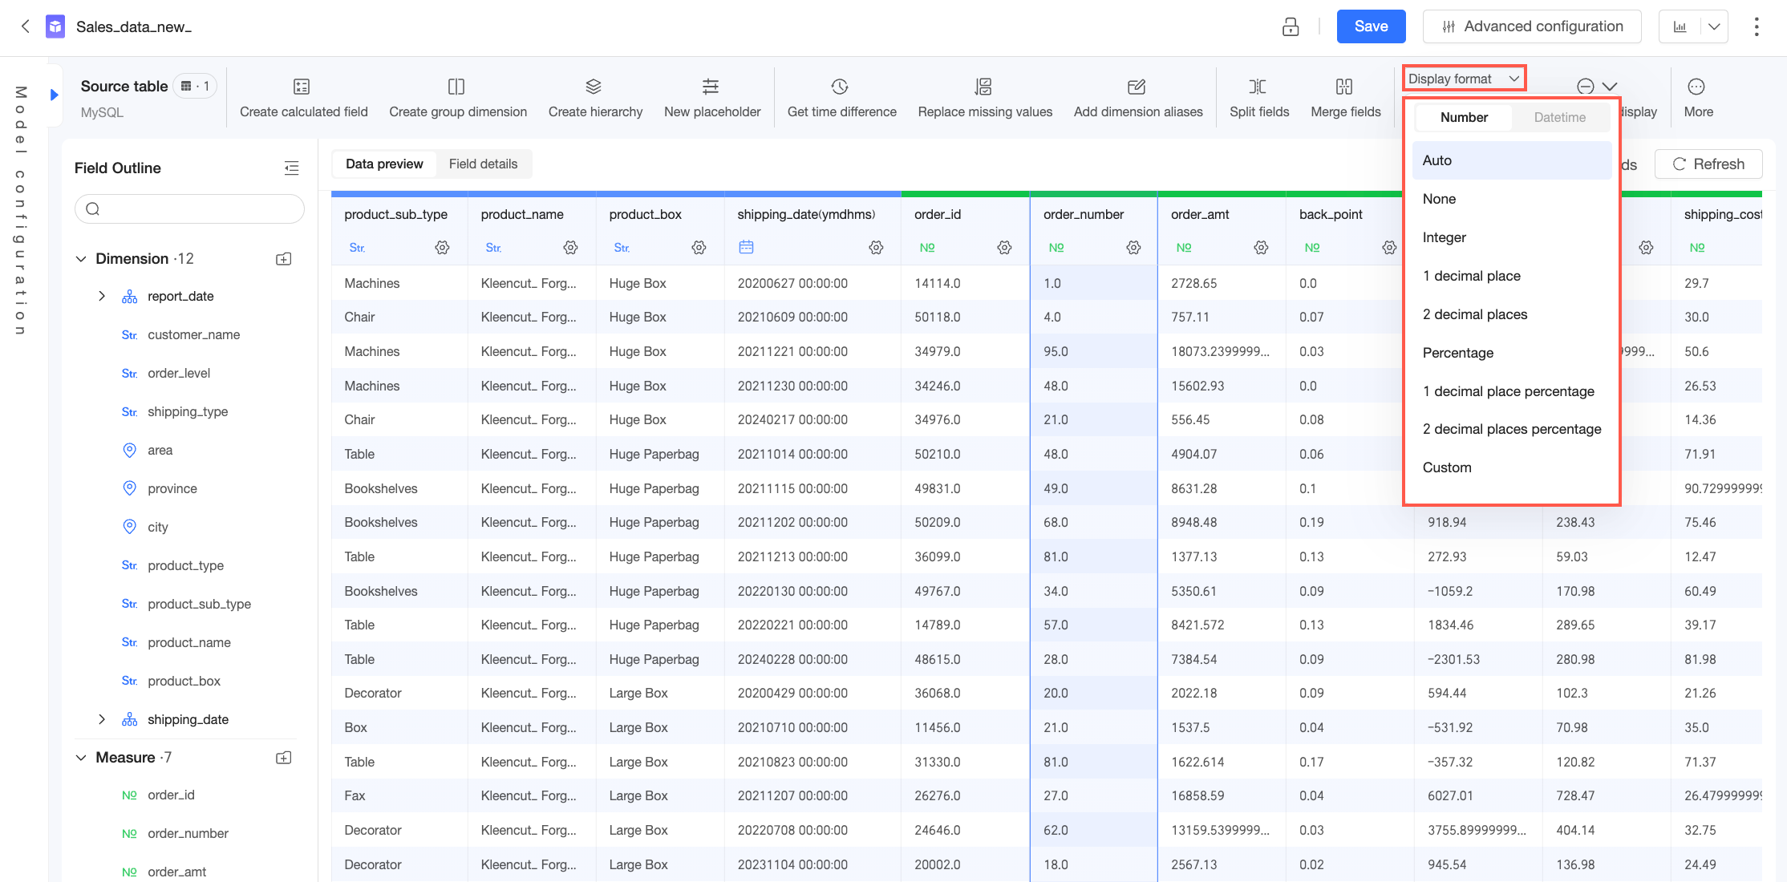Open settings gear for product_name column
The width and height of the screenshot is (1787, 882).
coord(570,248)
